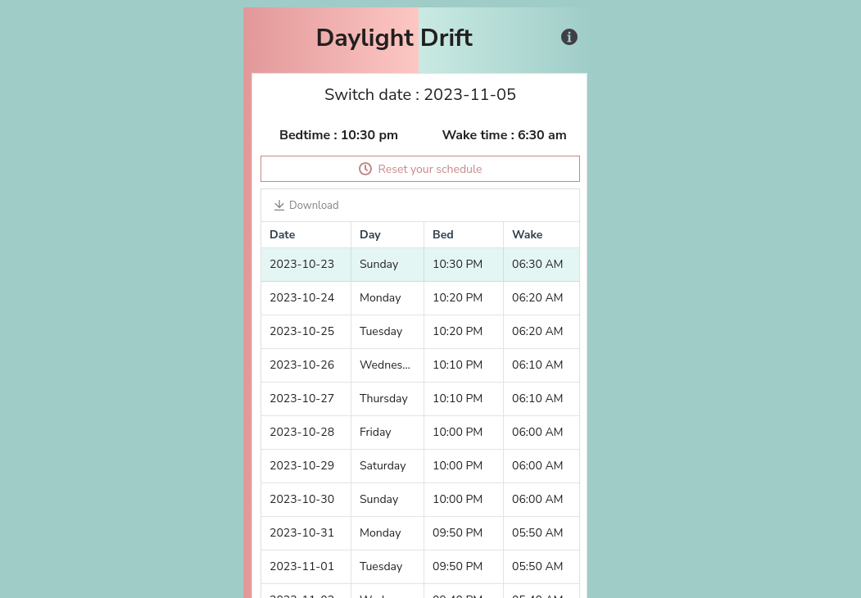Screen dimensions: 861x598
Task: Click the Bed column header
Action: click(443, 234)
